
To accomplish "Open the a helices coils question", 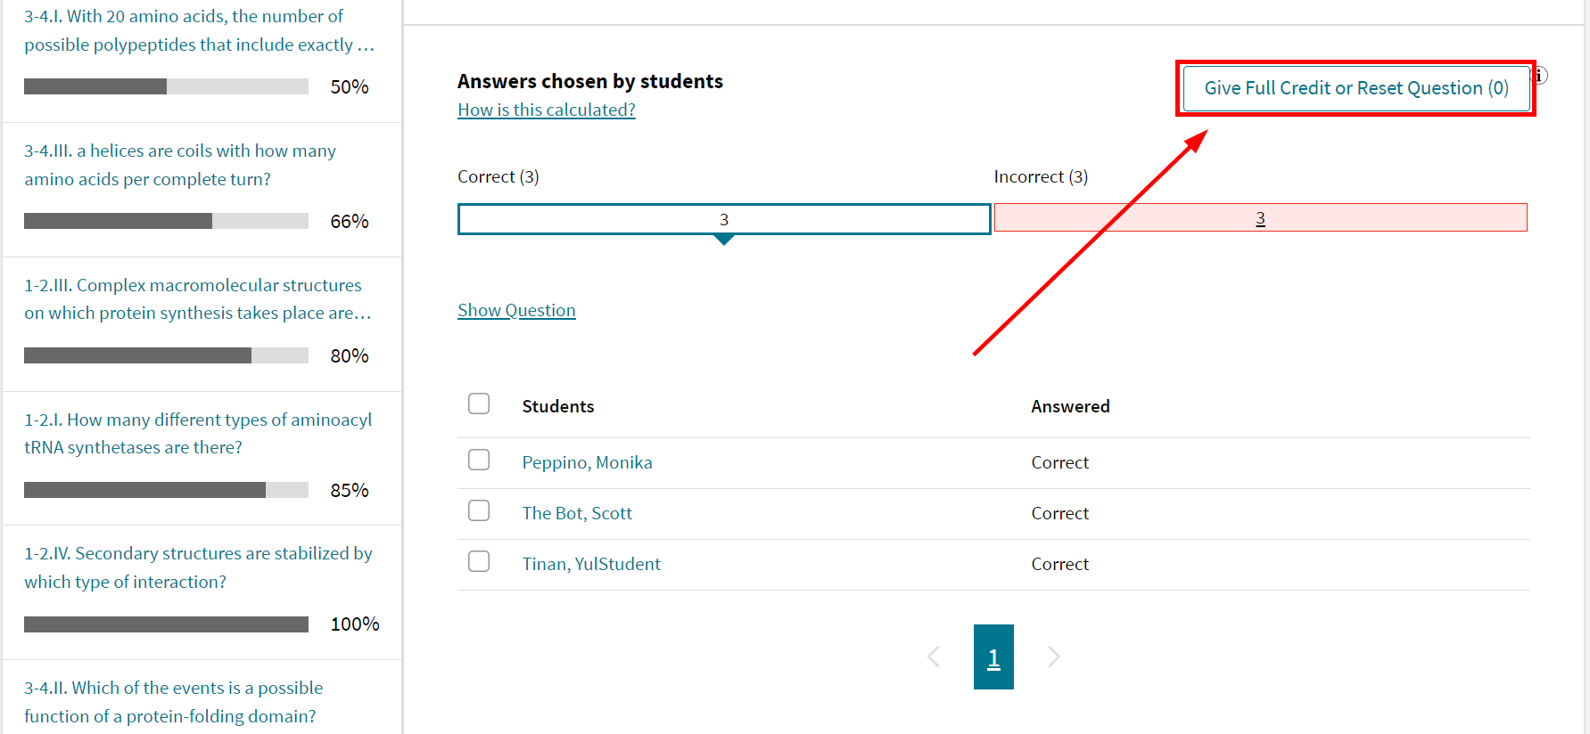I will click(179, 164).
